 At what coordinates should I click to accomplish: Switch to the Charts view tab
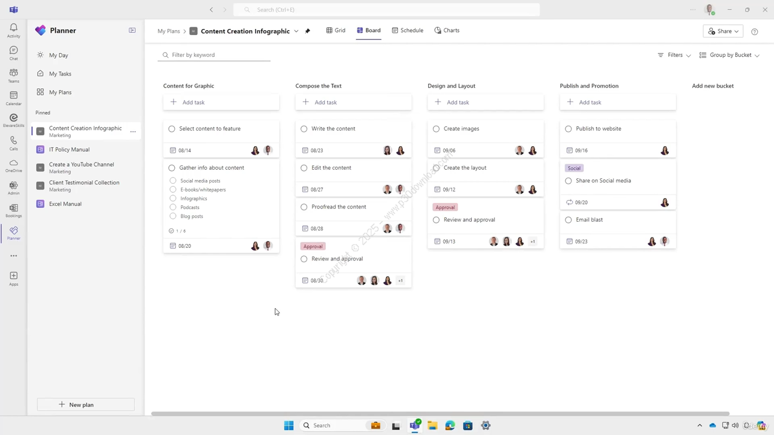coord(447,30)
